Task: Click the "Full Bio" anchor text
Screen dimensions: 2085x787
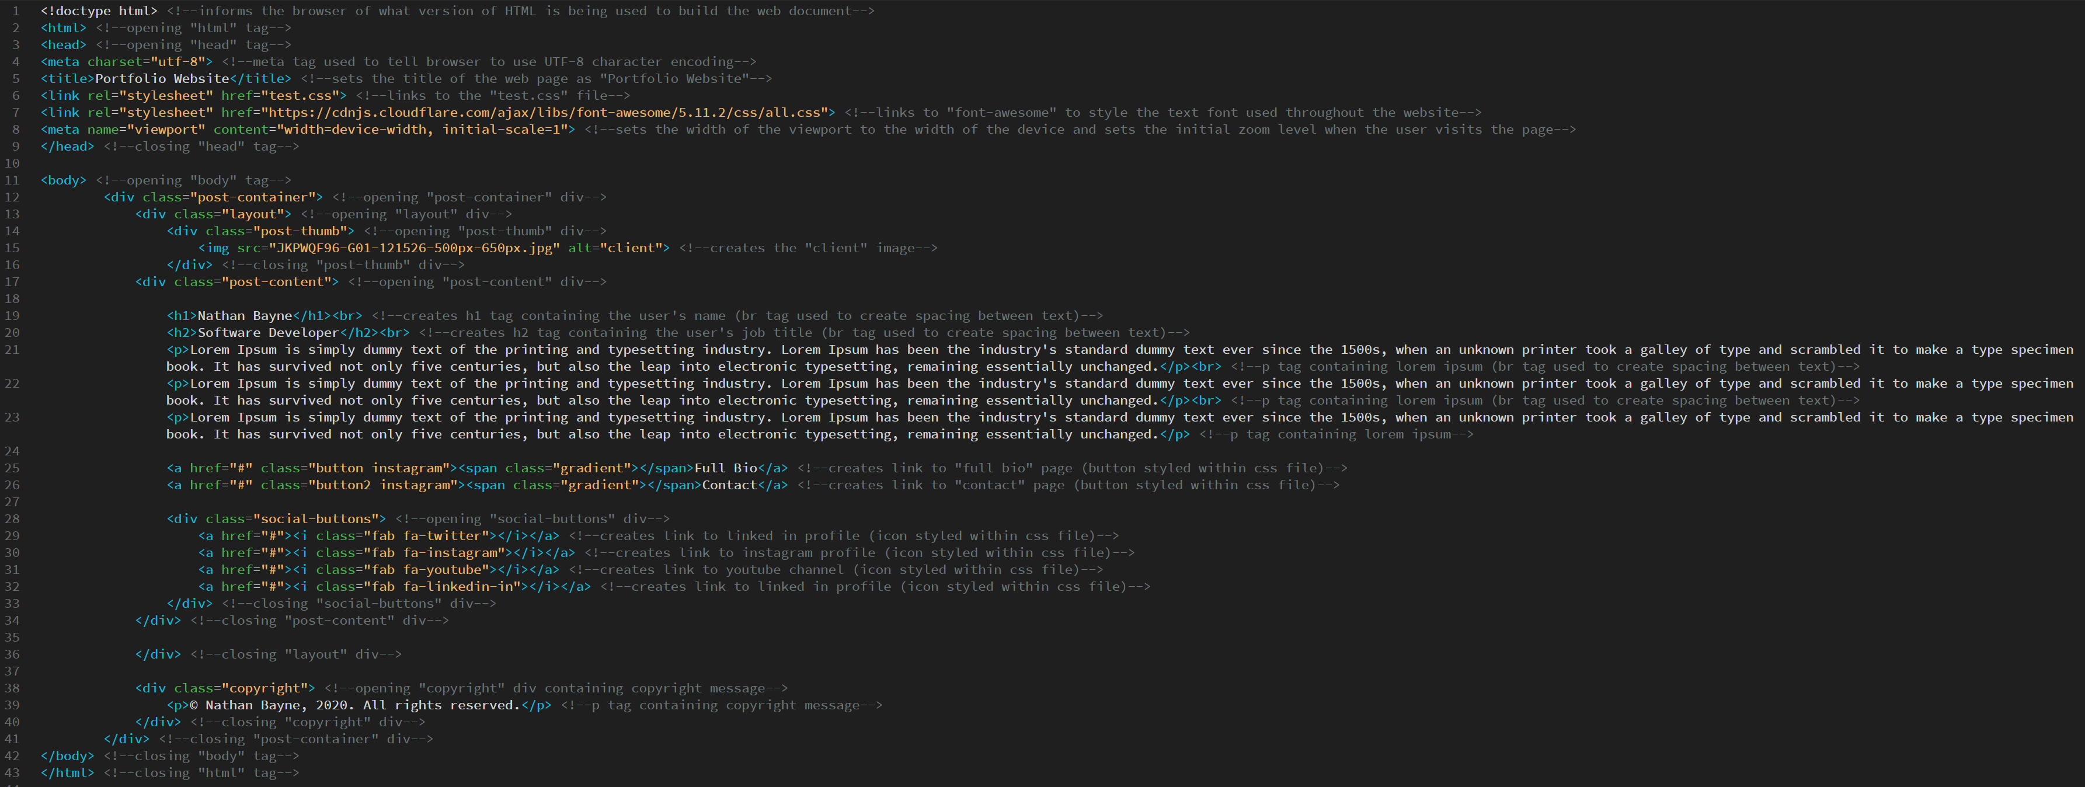Action: coord(725,468)
